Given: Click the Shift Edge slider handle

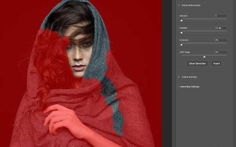Looking at the screenshot, I should 204,57.
